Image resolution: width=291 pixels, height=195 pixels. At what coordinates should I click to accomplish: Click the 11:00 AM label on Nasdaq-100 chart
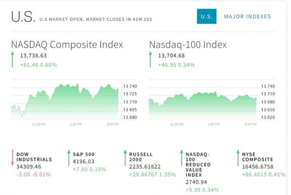(x=177, y=124)
